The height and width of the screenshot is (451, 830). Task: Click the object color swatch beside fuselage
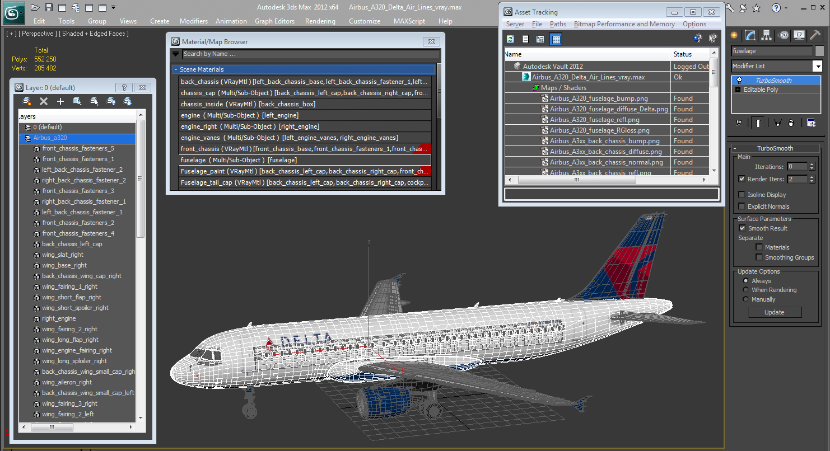(819, 51)
